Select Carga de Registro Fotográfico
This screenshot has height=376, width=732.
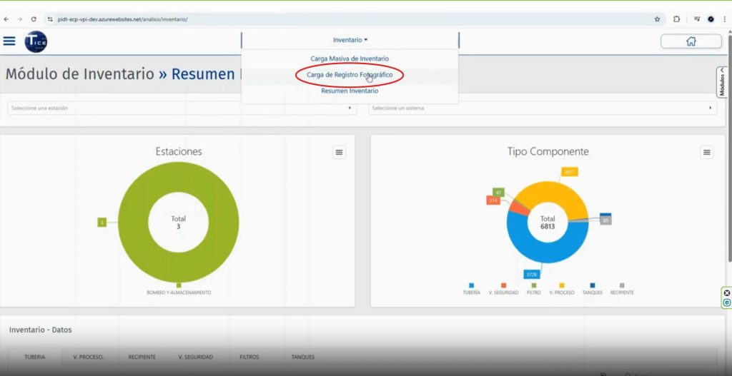click(350, 74)
